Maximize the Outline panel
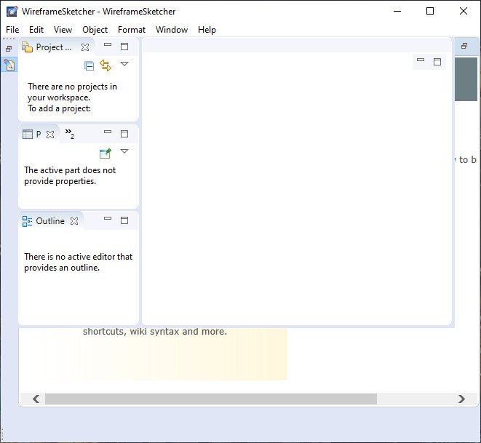The image size is (481, 443). coord(124,220)
